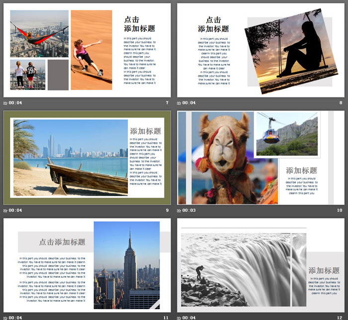This screenshot has height=320, width=348.
Task: Click the 00:04 timing below slide 11
Action: click(x=15, y=318)
